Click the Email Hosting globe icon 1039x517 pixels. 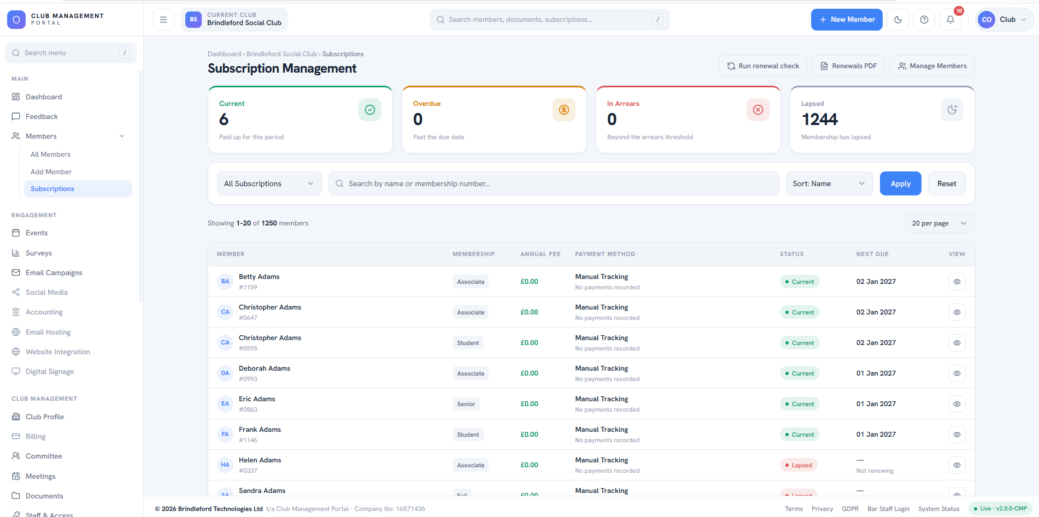(x=16, y=332)
